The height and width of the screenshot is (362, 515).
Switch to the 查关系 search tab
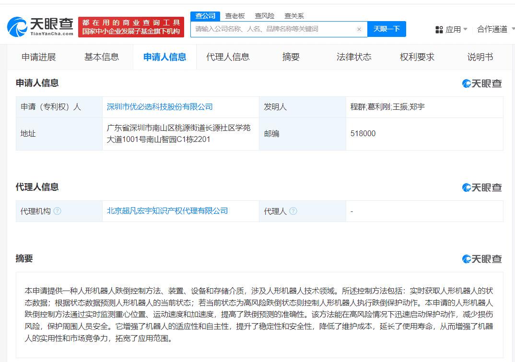[x=293, y=16]
